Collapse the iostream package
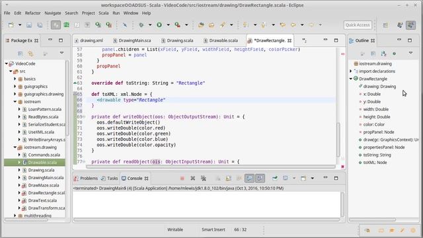The height and width of the screenshot is (238, 423). [15, 101]
